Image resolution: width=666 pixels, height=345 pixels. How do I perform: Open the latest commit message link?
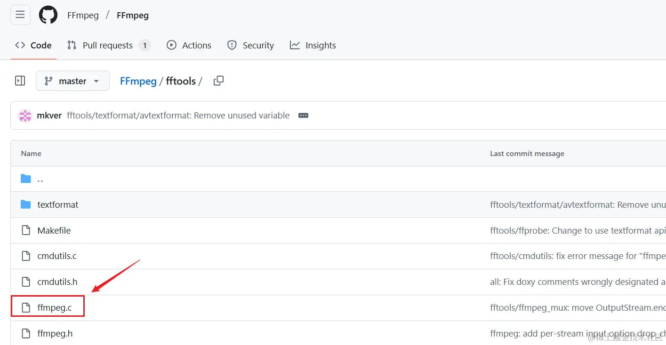tap(178, 116)
